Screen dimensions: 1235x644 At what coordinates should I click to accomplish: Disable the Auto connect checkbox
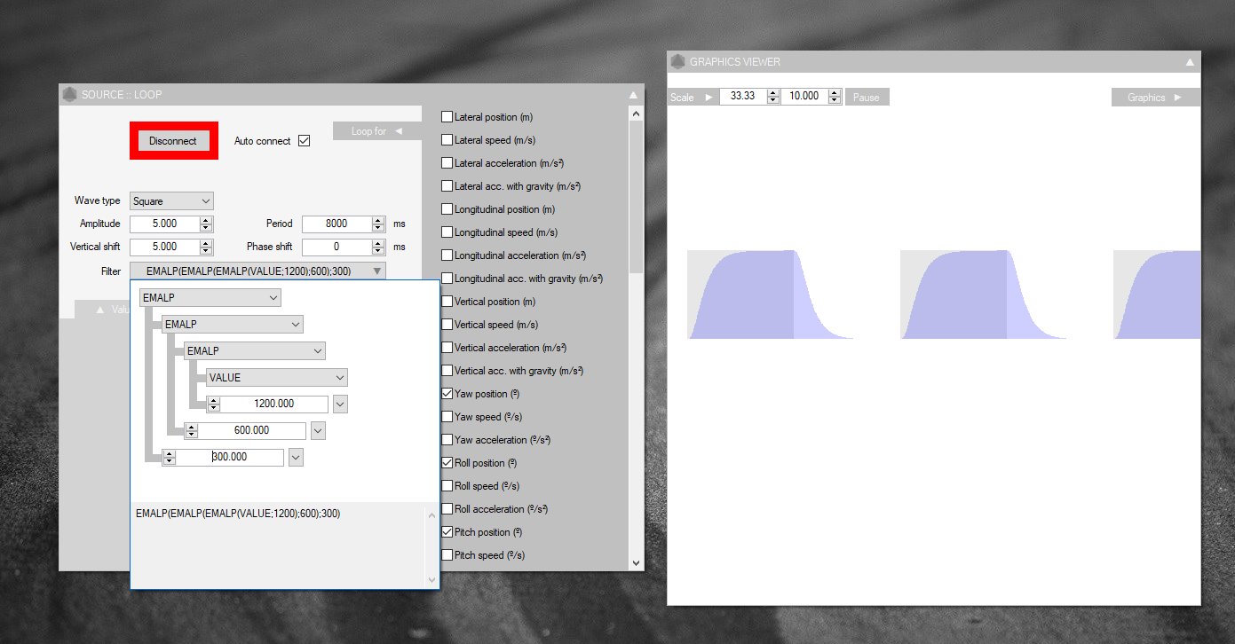point(304,141)
